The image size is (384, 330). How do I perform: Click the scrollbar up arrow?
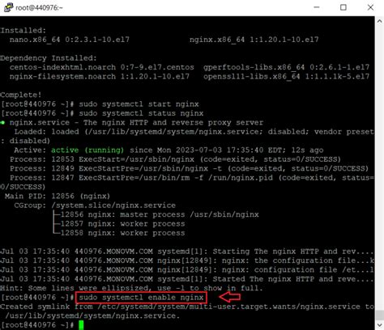pyautogui.click(x=379, y=22)
